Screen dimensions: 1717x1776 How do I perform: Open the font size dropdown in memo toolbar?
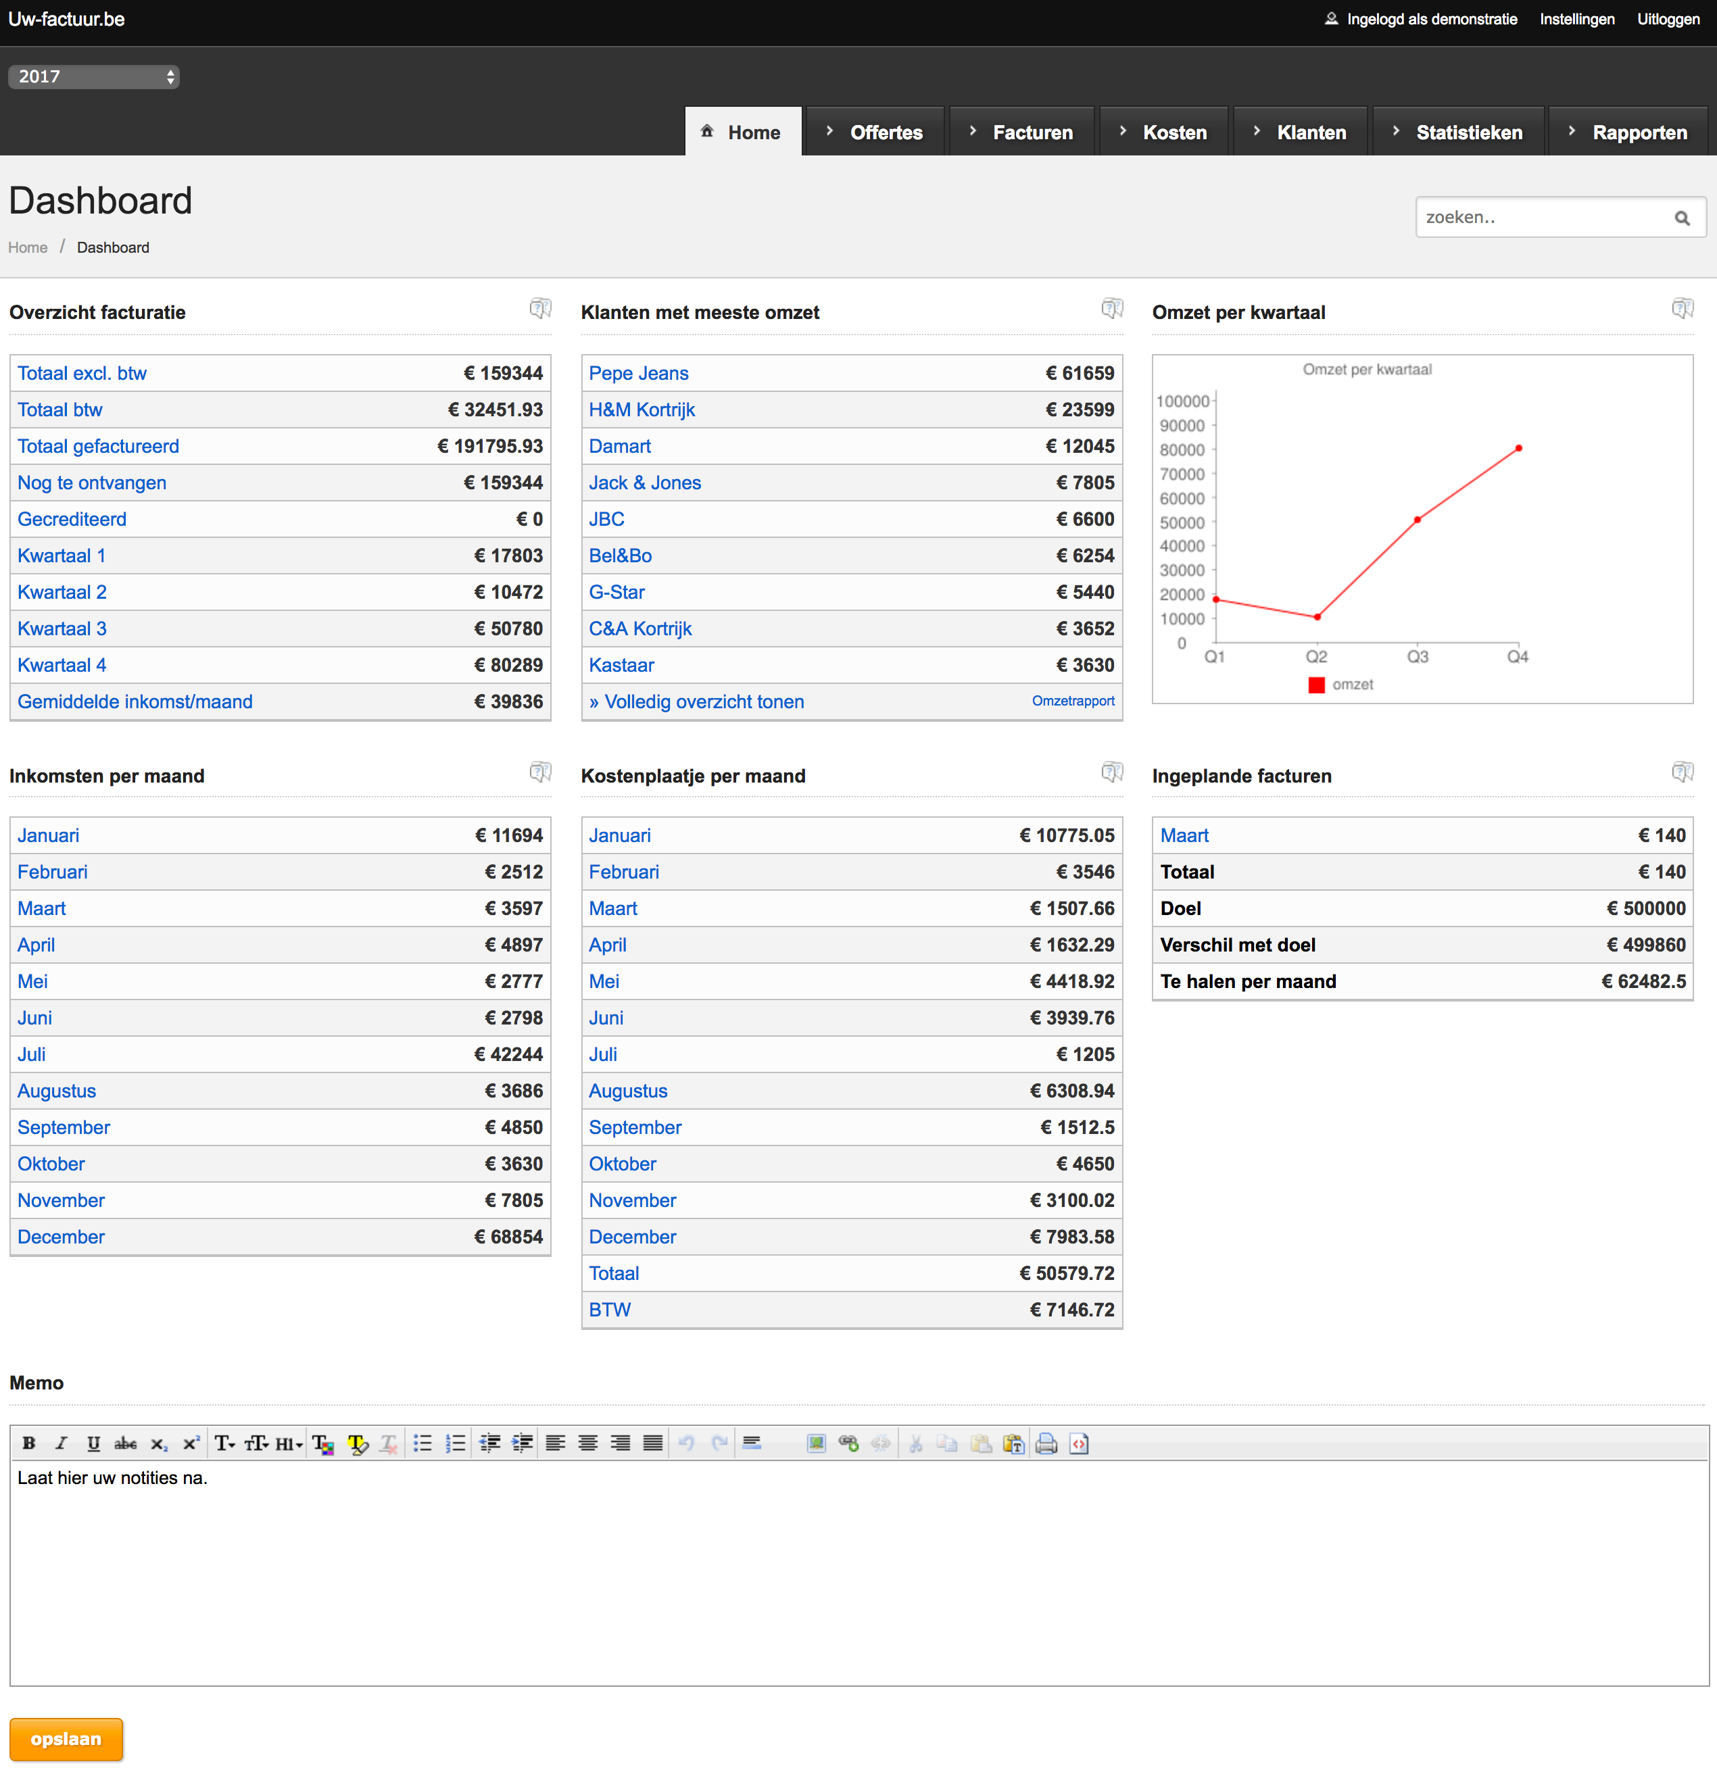click(258, 1444)
